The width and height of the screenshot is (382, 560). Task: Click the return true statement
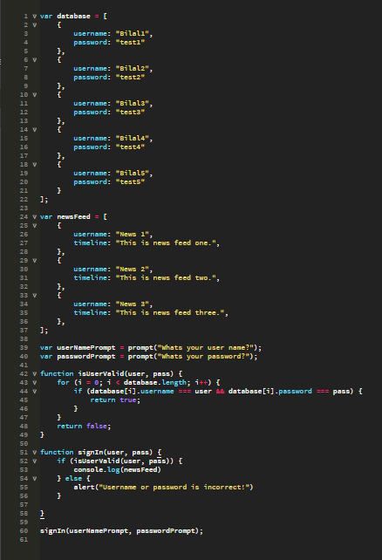click(x=115, y=400)
